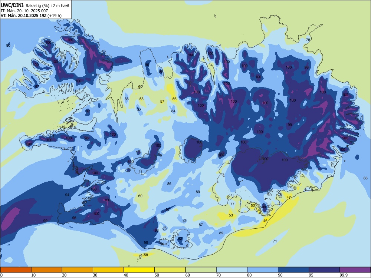Click the legend tick label '10'

click(x=33, y=275)
